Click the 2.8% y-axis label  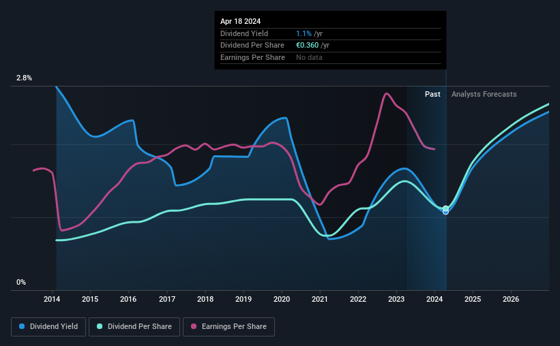(24, 78)
